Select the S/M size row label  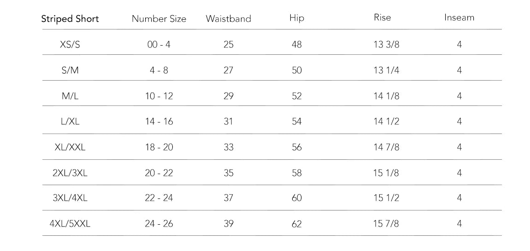pos(70,70)
